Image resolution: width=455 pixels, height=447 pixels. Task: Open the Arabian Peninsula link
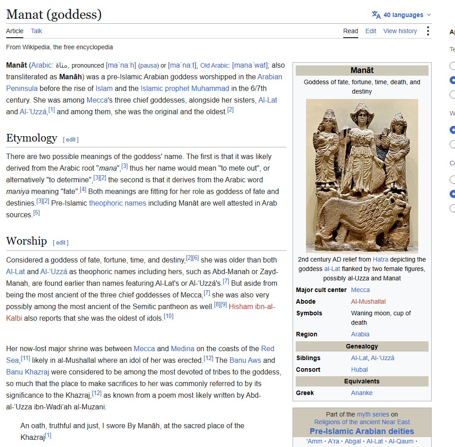(x=270, y=77)
